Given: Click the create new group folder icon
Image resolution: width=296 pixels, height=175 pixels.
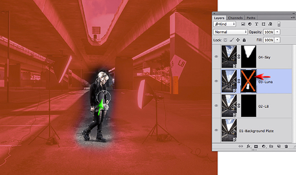Looking at the screenshot, I should pos(271,146).
